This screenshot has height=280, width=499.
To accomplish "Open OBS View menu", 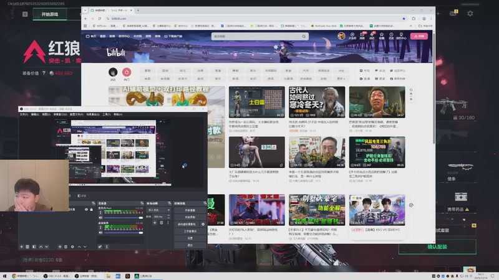I will 46,114.
